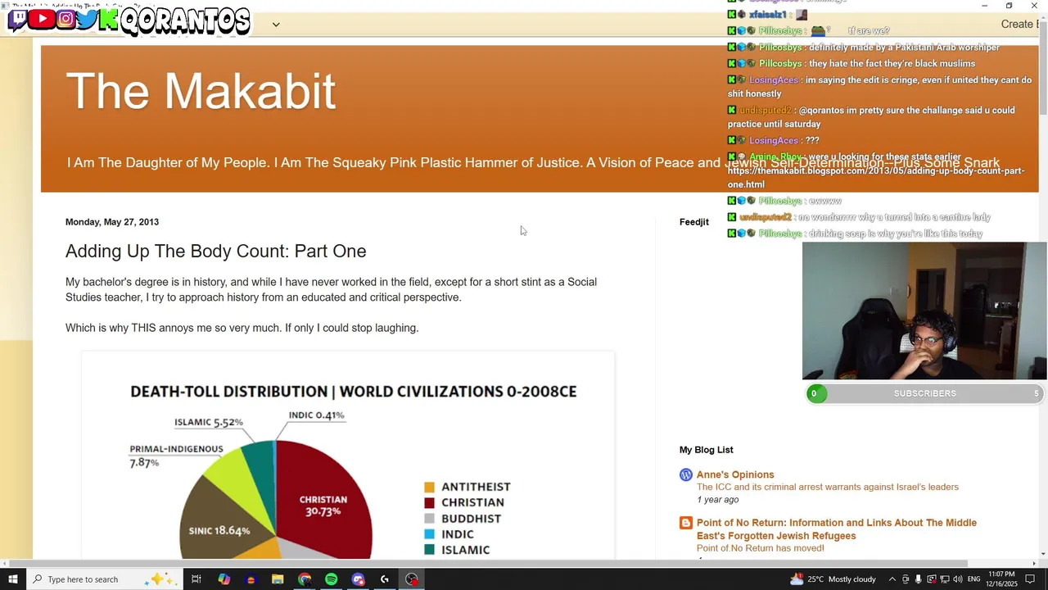This screenshot has height=590, width=1048.
Task: Open File Explorer from the taskbar
Action: pos(278,579)
